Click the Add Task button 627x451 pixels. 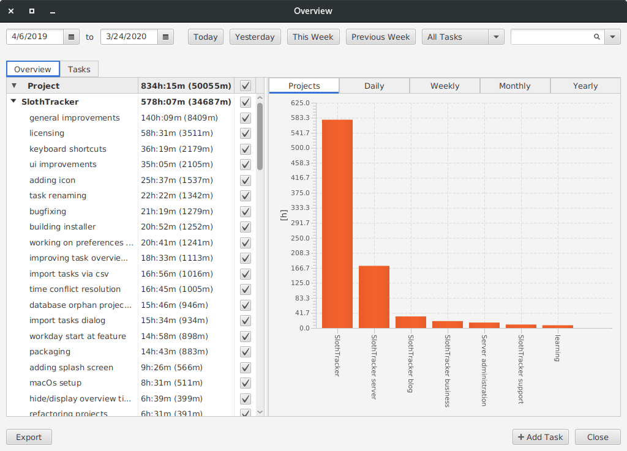tap(541, 437)
